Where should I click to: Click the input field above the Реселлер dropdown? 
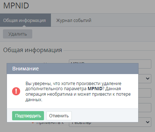pyautogui.click(x=145, y=107)
